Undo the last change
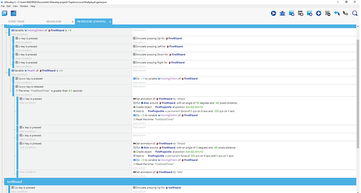Viewport: 361px width, 193px height. point(337,14)
